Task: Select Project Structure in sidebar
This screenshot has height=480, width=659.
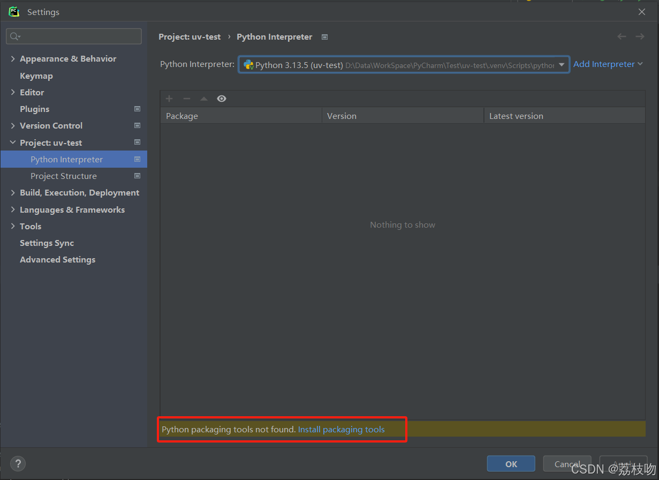Action: (x=64, y=176)
